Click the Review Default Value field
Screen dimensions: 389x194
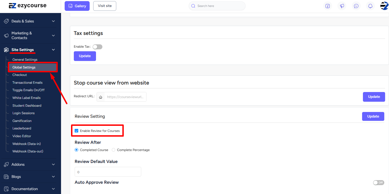click(108, 172)
